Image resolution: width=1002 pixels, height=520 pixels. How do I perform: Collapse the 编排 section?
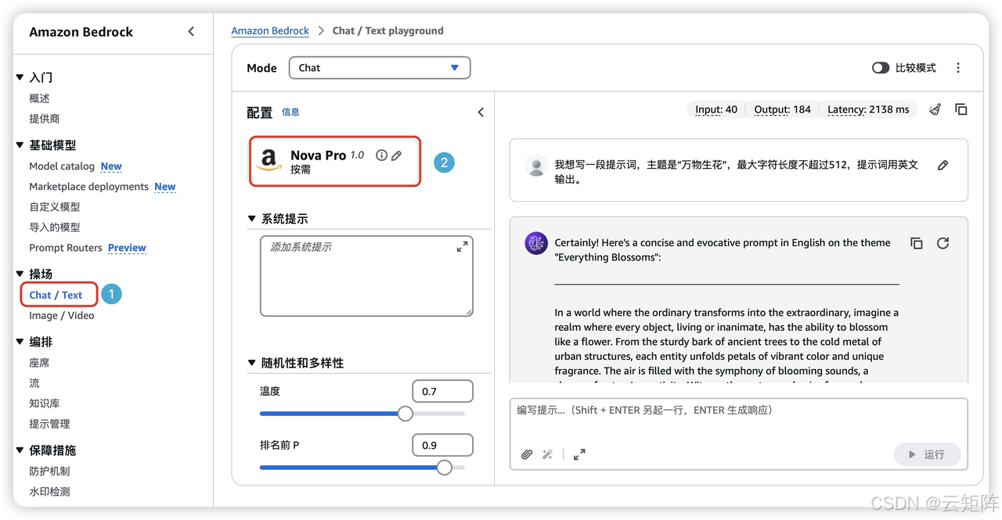(20, 342)
